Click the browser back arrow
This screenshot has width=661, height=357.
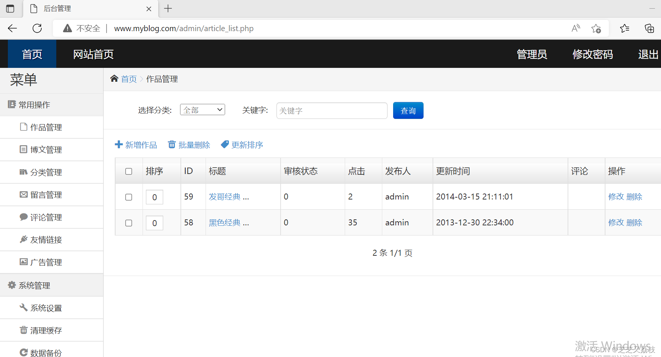pyautogui.click(x=12, y=28)
